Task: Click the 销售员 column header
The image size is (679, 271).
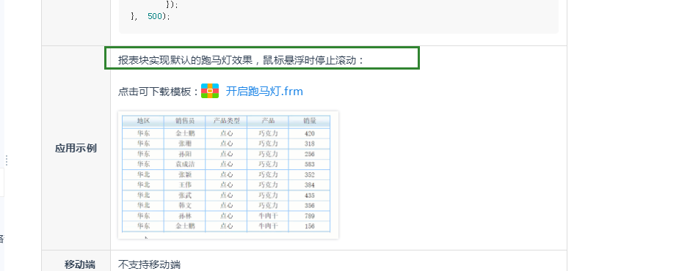Action: pos(185,121)
